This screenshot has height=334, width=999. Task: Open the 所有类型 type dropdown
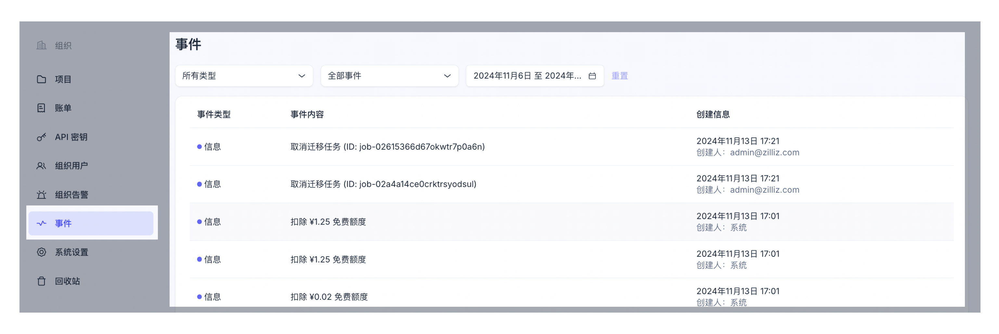click(244, 76)
